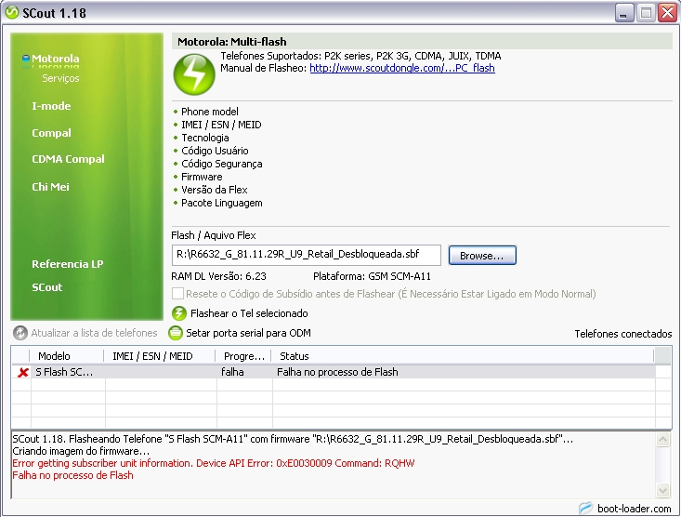Click the red X failure icon in phone row
Image resolution: width=681 pixels, height=517 pixels.
pyautogui.click(x=23, y=372)
